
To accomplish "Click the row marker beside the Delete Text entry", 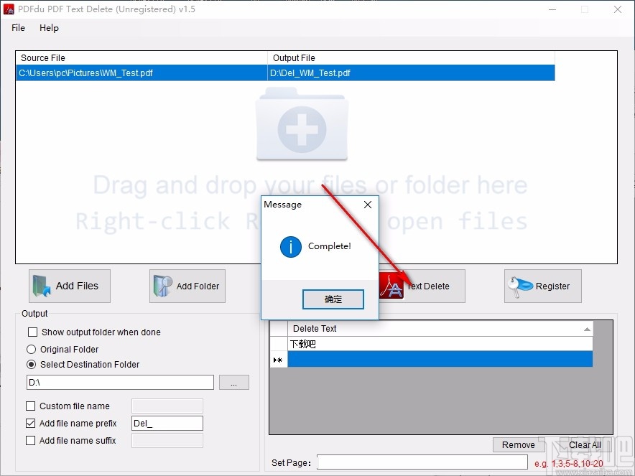I will click(278, 359).
